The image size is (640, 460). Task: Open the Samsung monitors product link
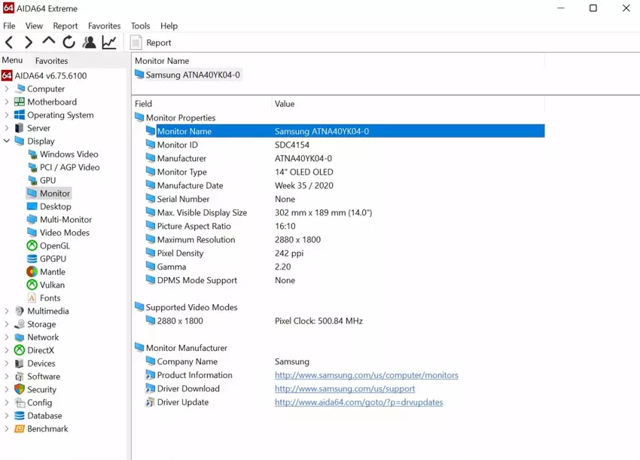[x=366, y=375]
